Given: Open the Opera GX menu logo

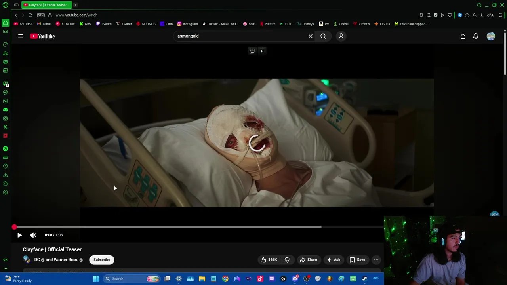Looking at the screenshot, I should (x=6, y=5).
